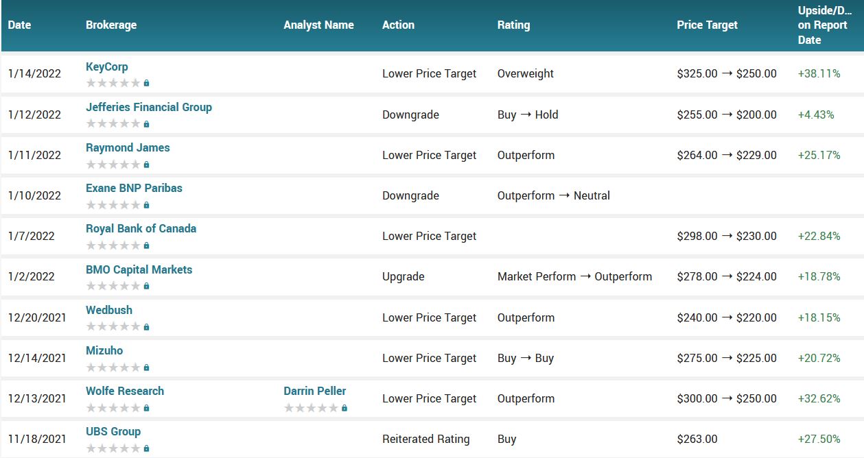864x458 pixels.
Task: Click the star rating under Raymond James
Action: pyautogui.click(x=113, y=165)
